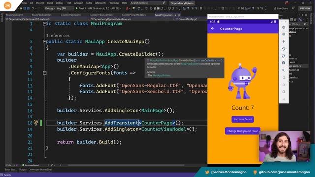Open the Project menu

point(40,3)
